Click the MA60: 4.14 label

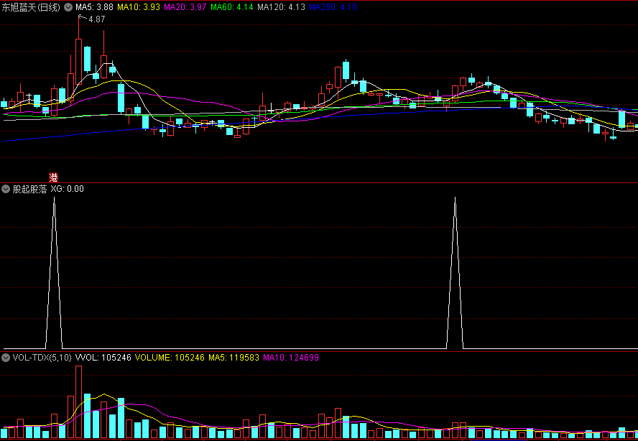tap(232, 7)
